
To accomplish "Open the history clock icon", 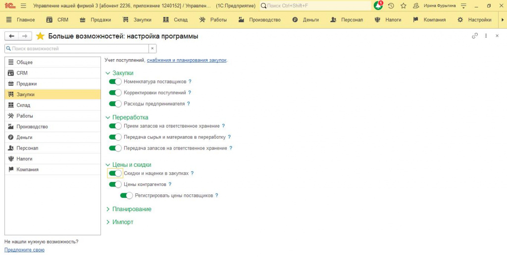I will point(391,6).
